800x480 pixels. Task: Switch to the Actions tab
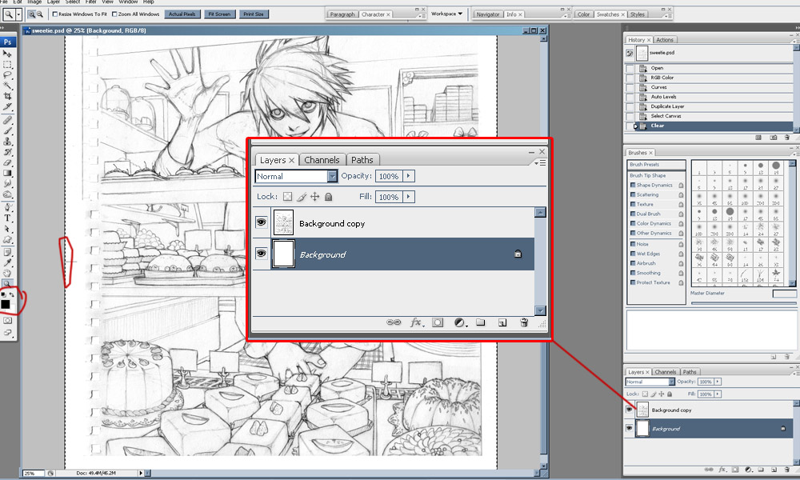(x=664, y=40)
